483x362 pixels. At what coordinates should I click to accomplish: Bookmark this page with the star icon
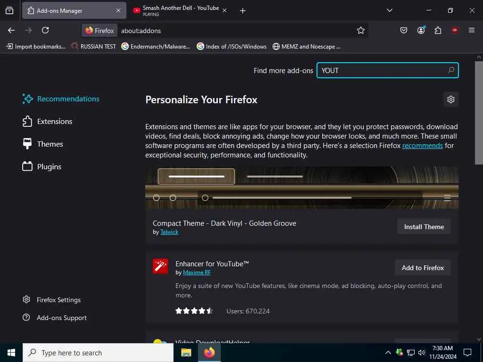(361, 30)
